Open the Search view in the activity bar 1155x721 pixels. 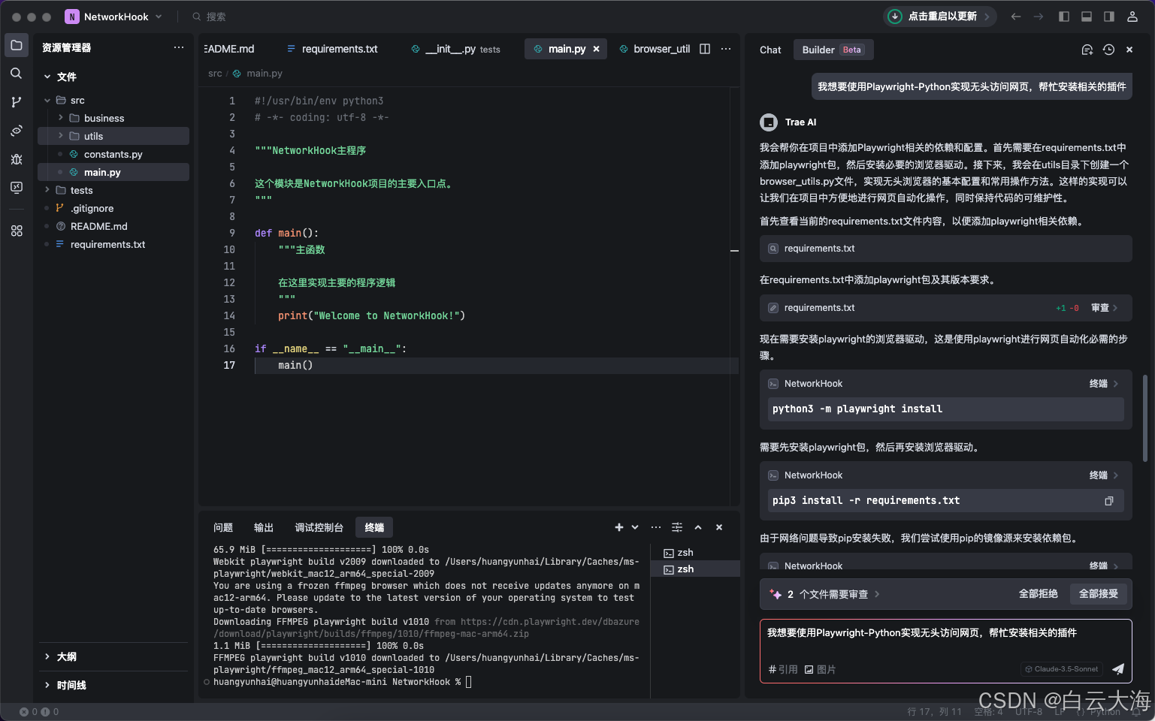pyautogui.click(x=17, y=73)
